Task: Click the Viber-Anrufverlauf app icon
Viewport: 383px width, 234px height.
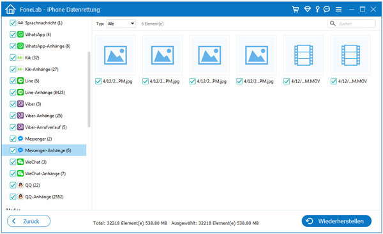Action: click(20, 127)
